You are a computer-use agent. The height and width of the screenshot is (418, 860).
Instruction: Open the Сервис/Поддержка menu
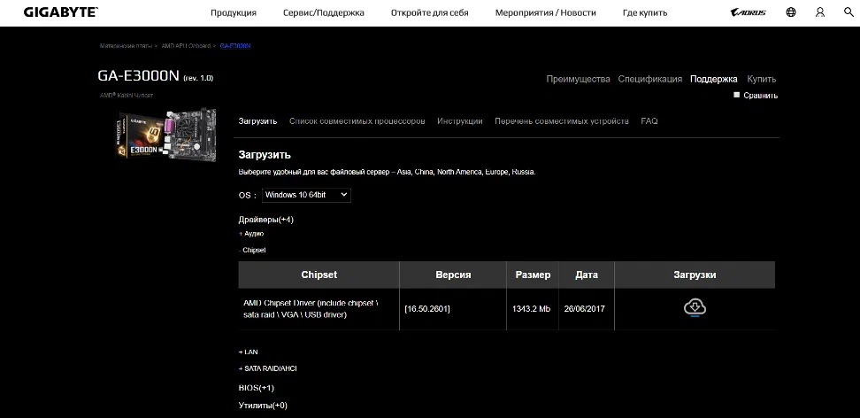[x=324, y=12]
